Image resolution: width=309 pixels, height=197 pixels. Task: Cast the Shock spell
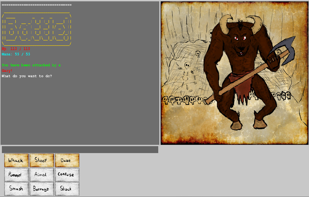pos(67,189)
